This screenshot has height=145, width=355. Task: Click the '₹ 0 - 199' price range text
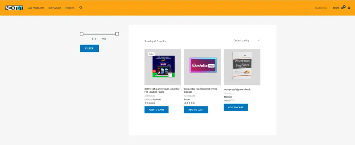tap(99, 39)
